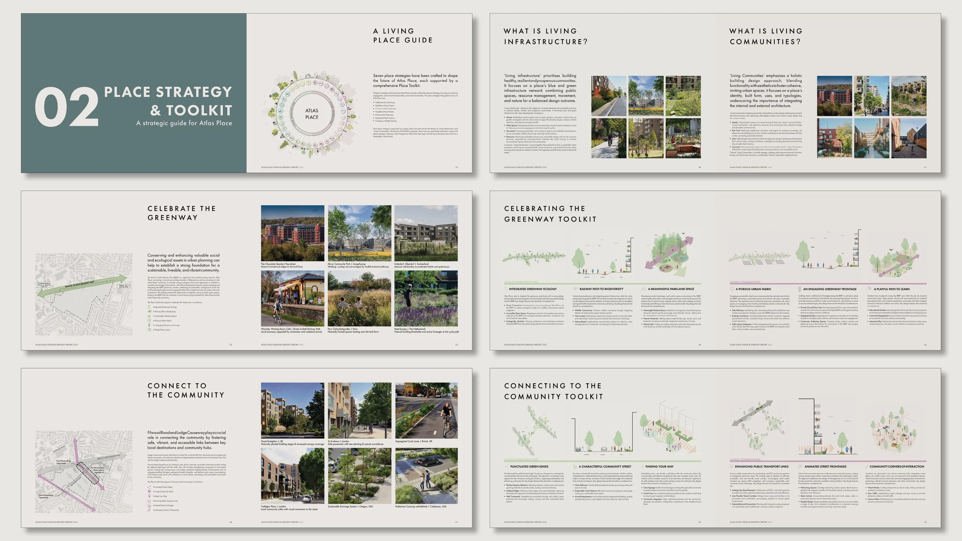Click the Finding Your Way heading icon
962x541 pixels.
pyautogui.click(x=642, y=466)
